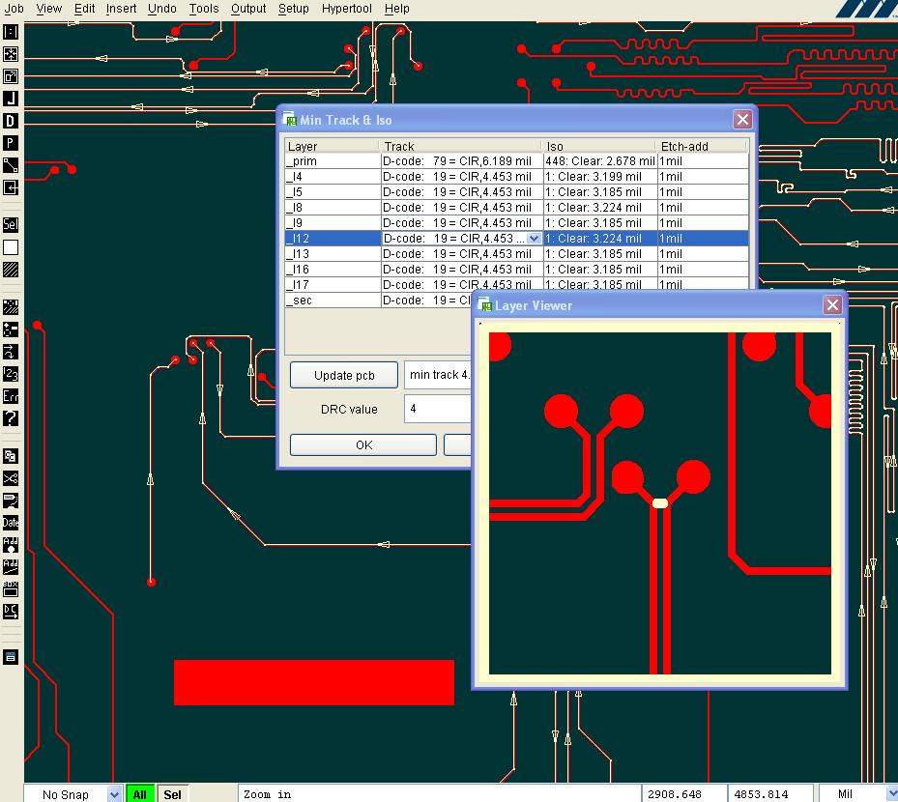
Task: Select the 123 numbering tool icon
Action: (11, 374)
